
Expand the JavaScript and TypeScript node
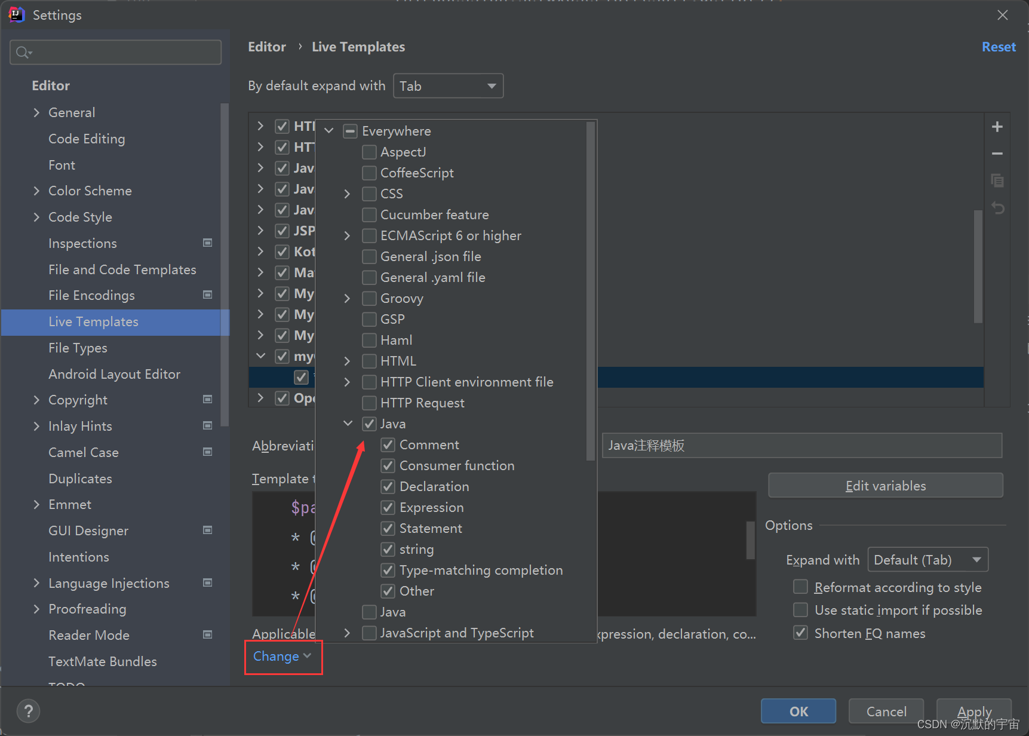tap(348, 633)
